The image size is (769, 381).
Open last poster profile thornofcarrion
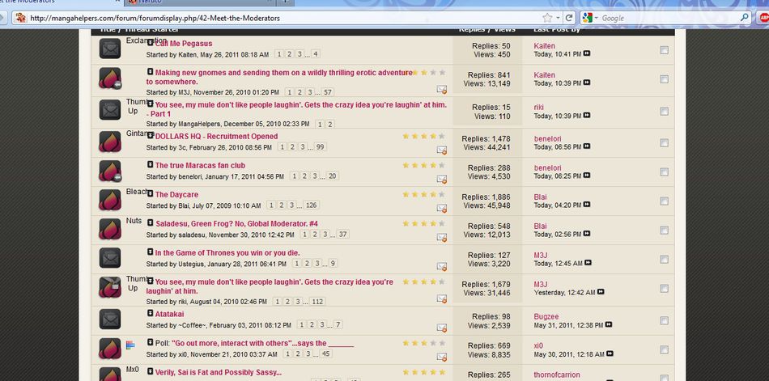(x=557, y=375)
